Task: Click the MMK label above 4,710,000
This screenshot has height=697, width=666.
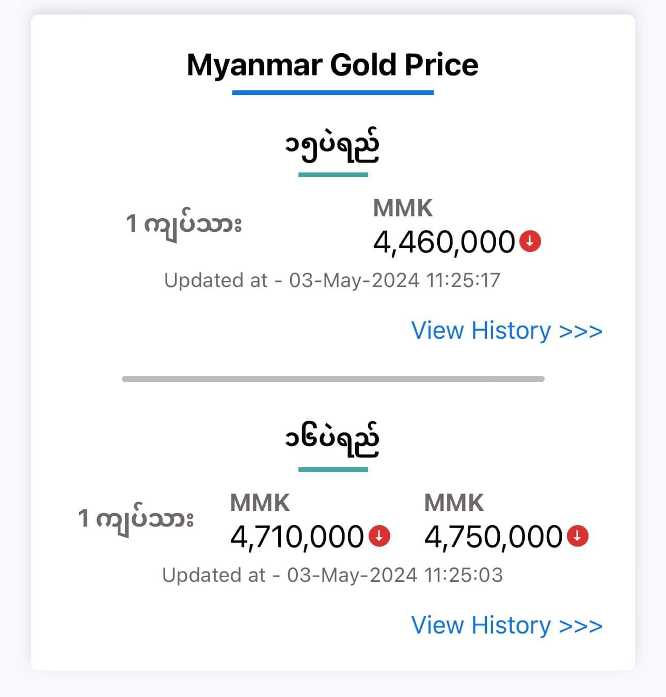Action: pos(260,503)
